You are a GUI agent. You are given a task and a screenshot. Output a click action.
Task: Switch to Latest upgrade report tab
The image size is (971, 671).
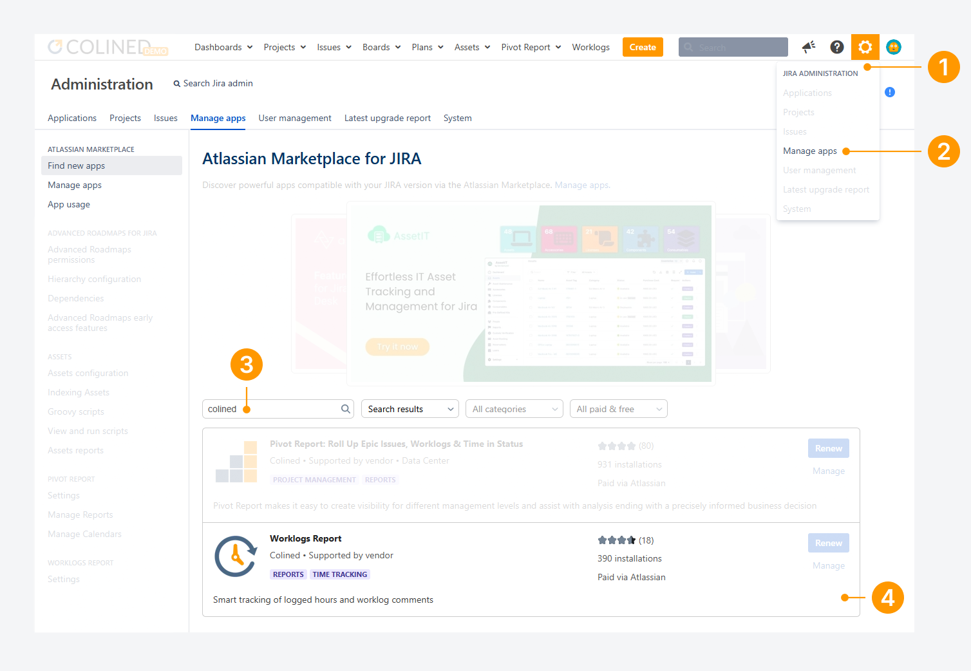[388, 118]
